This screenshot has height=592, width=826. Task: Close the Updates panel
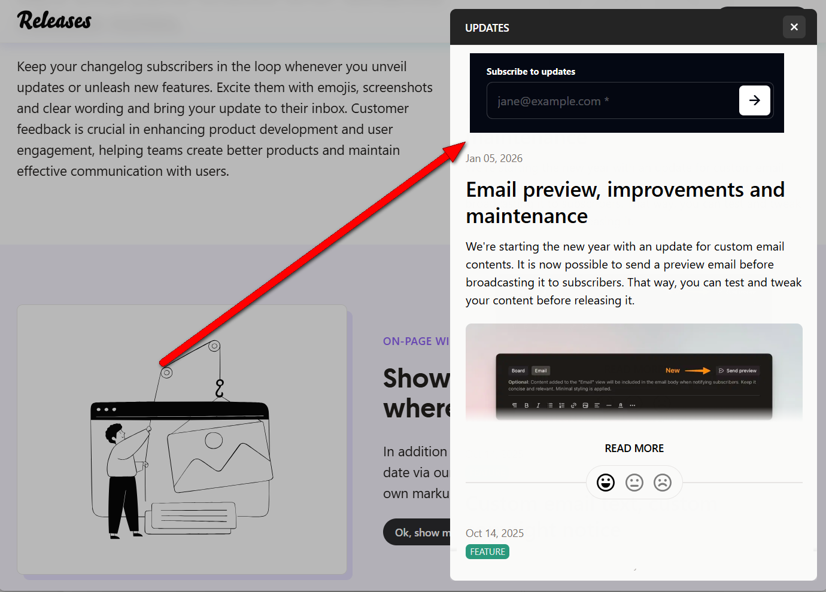[x=794, y=27]
